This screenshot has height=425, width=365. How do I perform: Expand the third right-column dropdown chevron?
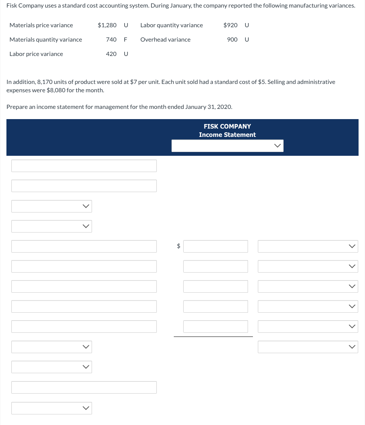coord(352,286)
